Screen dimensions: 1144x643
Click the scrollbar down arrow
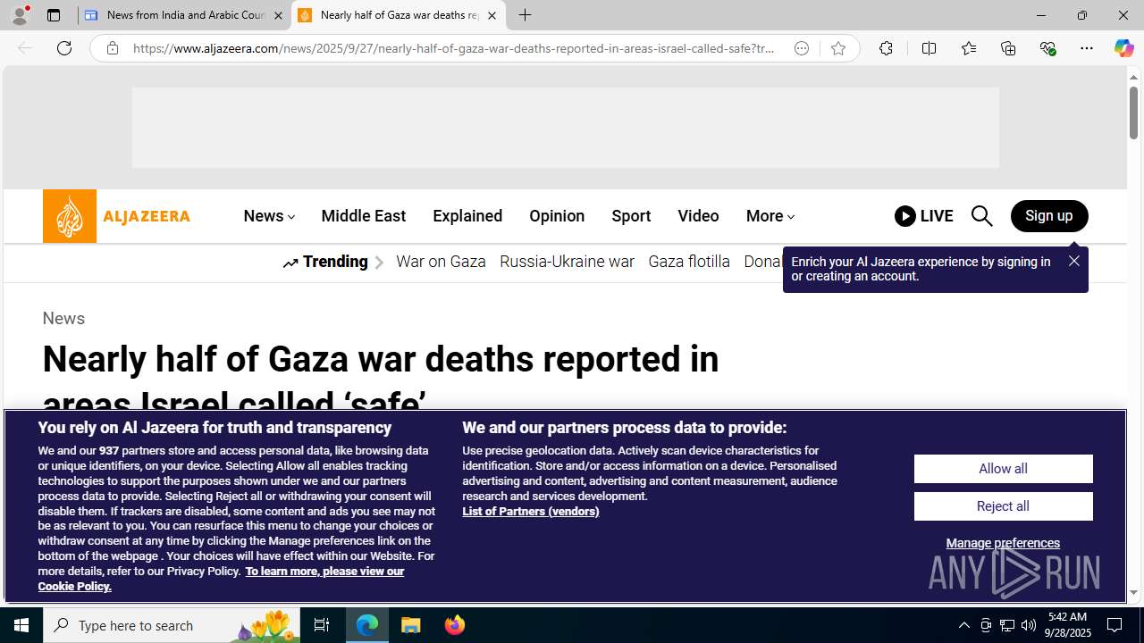click(1133, 593)
